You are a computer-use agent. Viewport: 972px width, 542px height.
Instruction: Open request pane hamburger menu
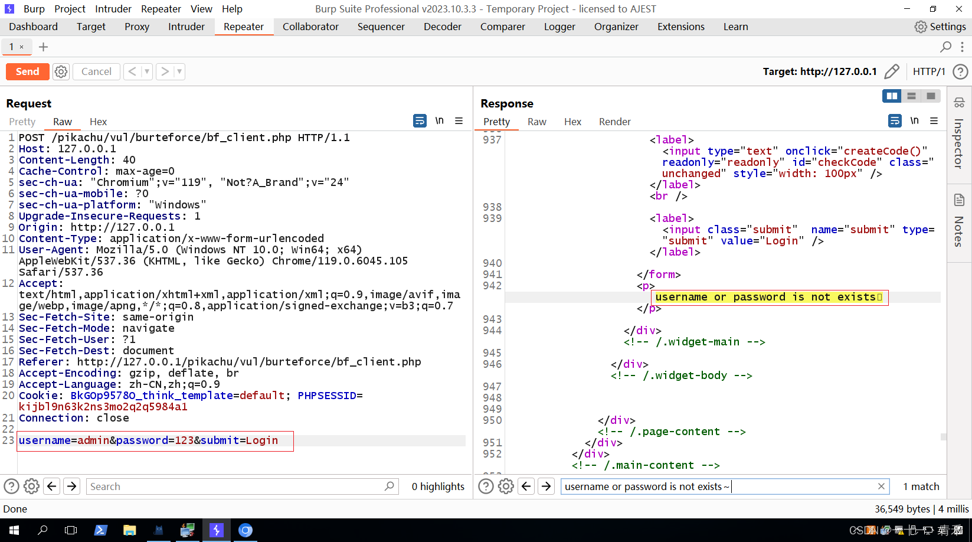[x=459, y=121]
